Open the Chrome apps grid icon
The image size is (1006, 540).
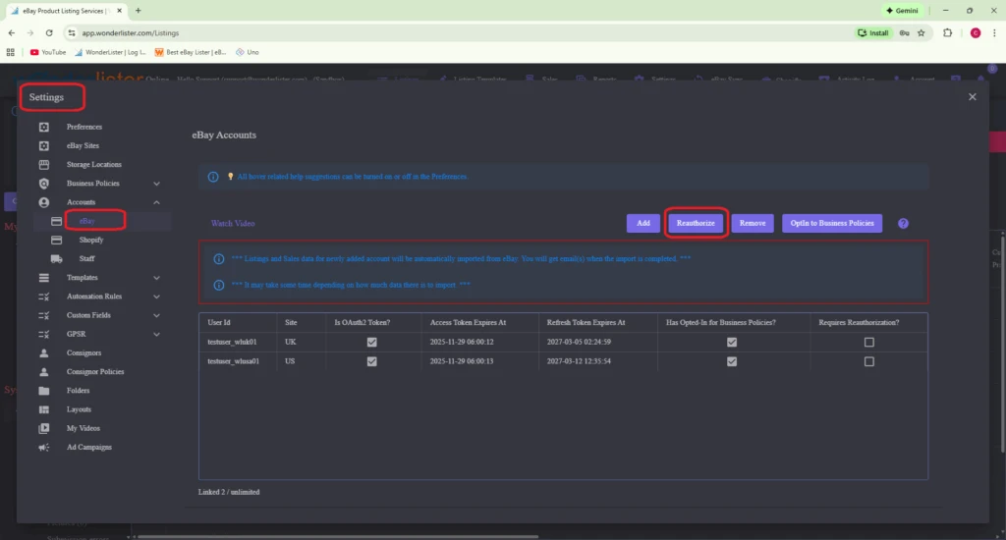10,52
